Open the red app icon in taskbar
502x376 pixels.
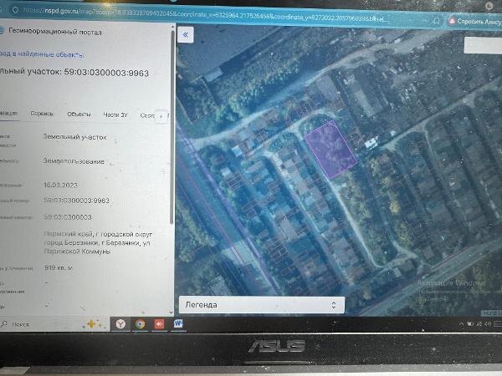tap(159, 324)
